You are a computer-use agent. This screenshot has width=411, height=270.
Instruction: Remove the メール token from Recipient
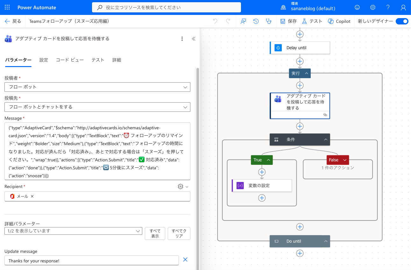point(32,196)
